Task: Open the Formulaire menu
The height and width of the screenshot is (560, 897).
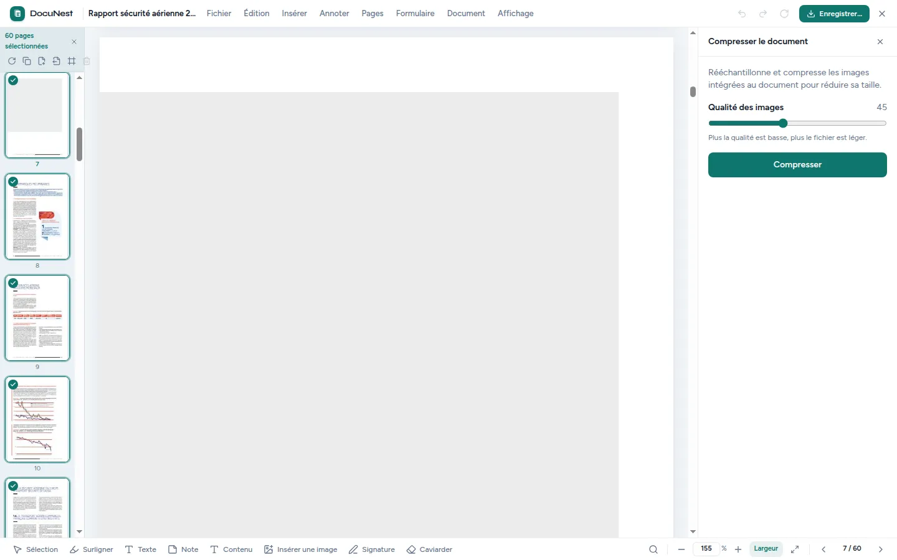Action: click(415, 13)
